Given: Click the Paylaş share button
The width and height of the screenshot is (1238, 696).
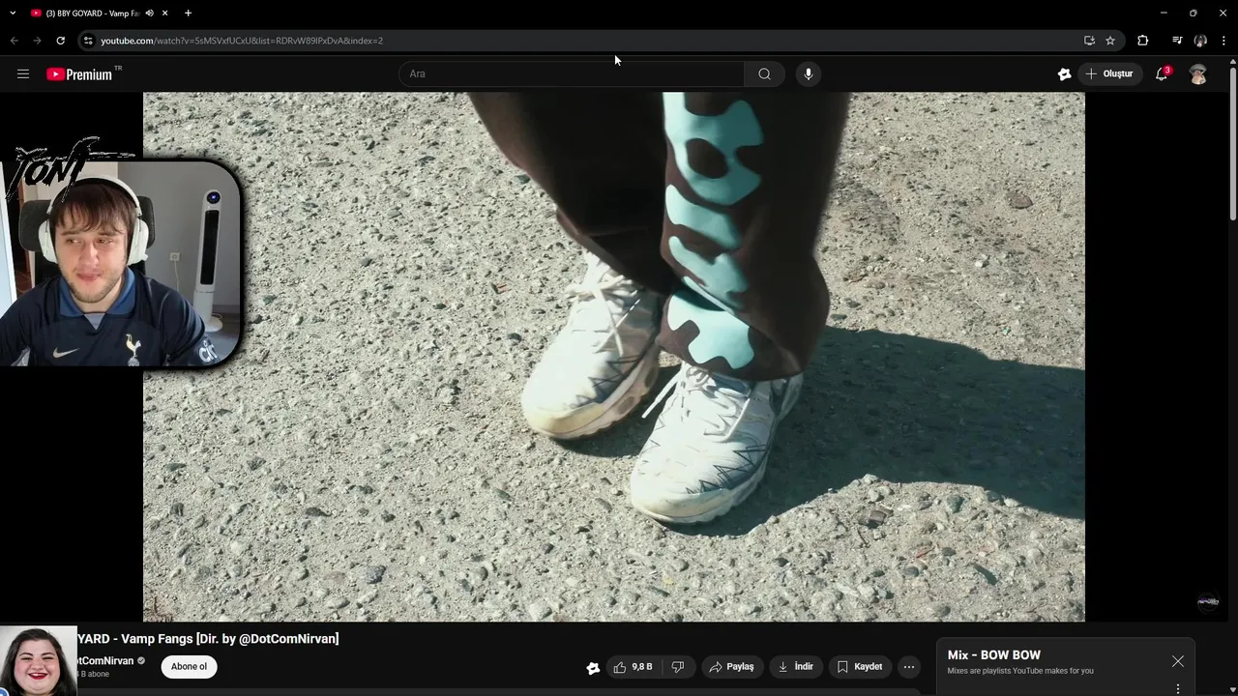Looking at the screenshot, I should [x=731, y=667].
